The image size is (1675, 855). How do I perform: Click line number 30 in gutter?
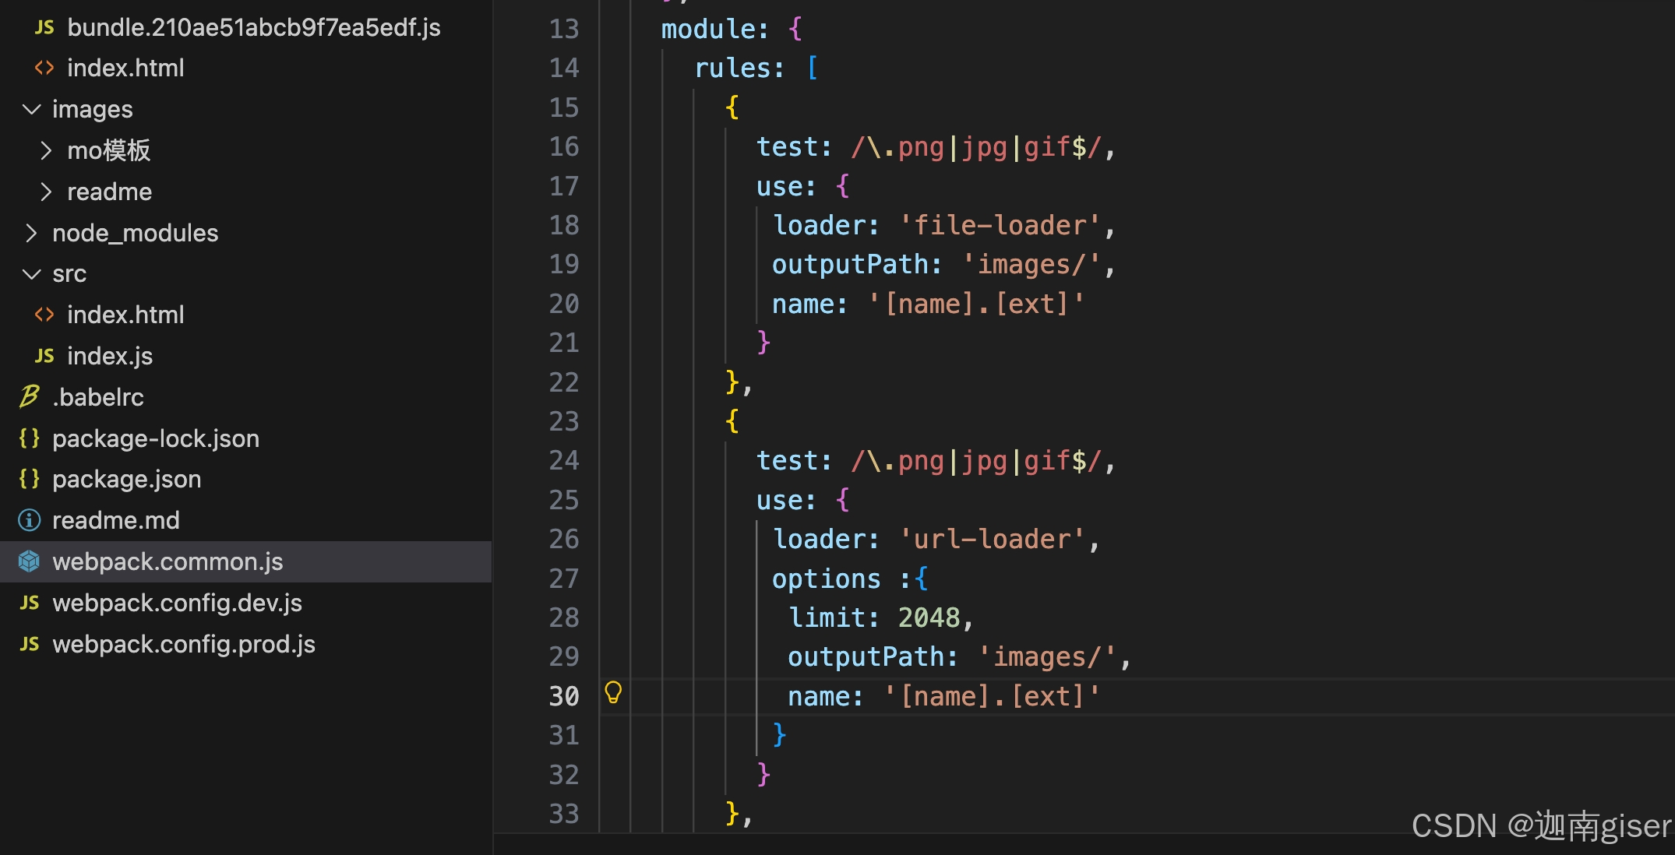564,696
